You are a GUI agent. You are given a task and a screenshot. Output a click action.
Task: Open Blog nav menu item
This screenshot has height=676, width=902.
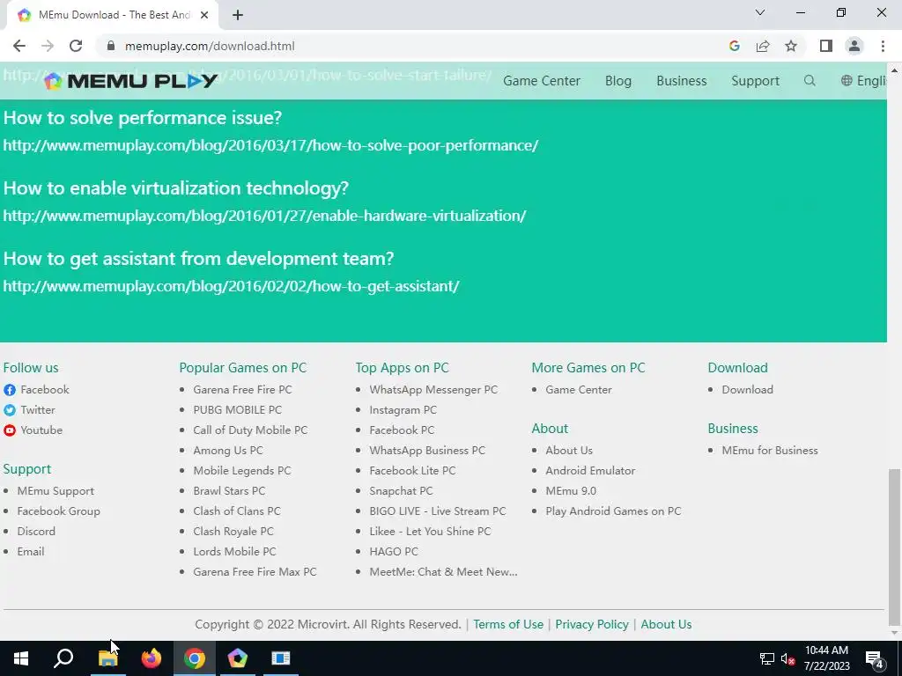coord(617,81)
